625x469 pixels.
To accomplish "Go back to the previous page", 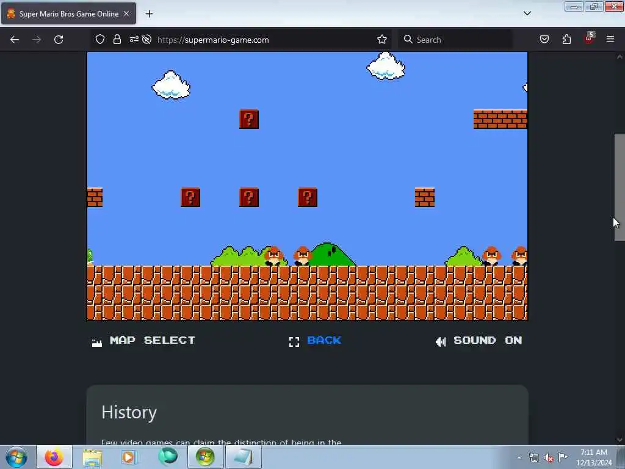I will pos(15,40).
